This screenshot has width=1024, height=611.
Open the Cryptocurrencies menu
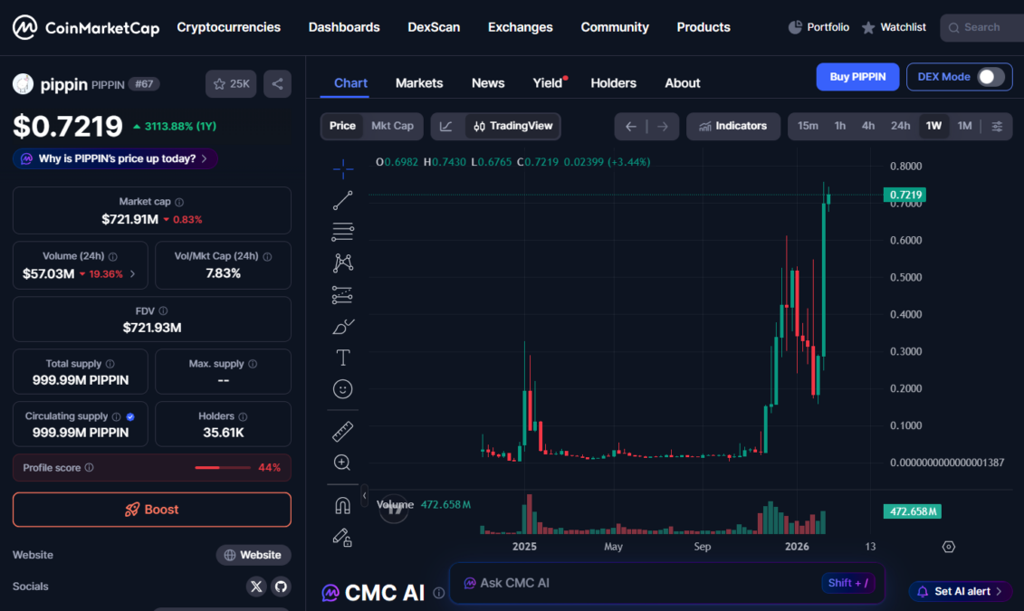pyautogui.click(x=228, y=27)
